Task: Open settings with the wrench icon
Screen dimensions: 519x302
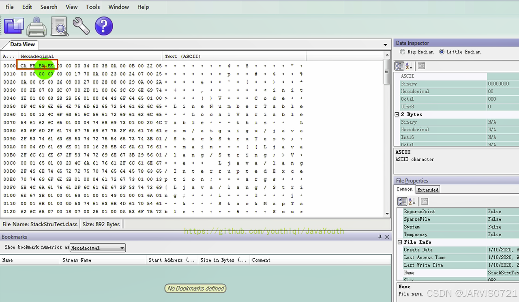Action: point(81,26)
